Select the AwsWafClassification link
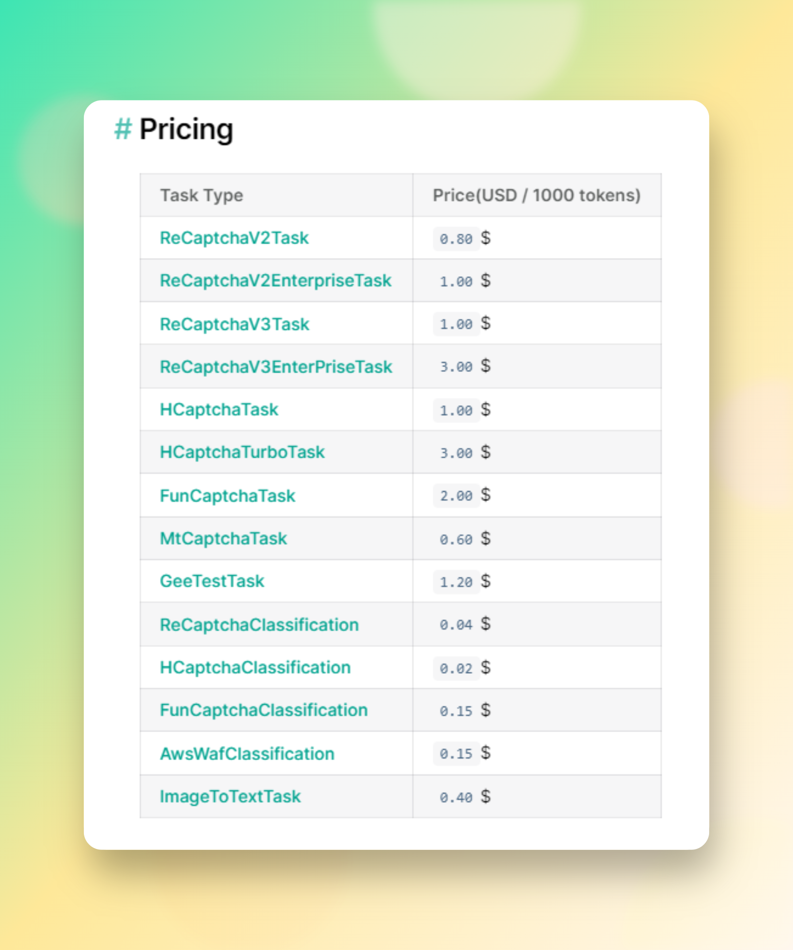Screen dimensions: 793x950 (247, 753)
